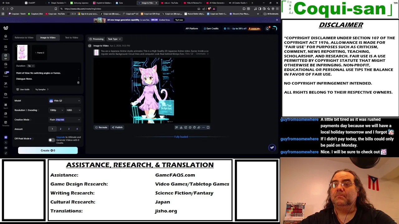Image resolution: width=399 pixels, height=224 pixels.
Task: Click Try it now banner button
Action: coord(179,20)
